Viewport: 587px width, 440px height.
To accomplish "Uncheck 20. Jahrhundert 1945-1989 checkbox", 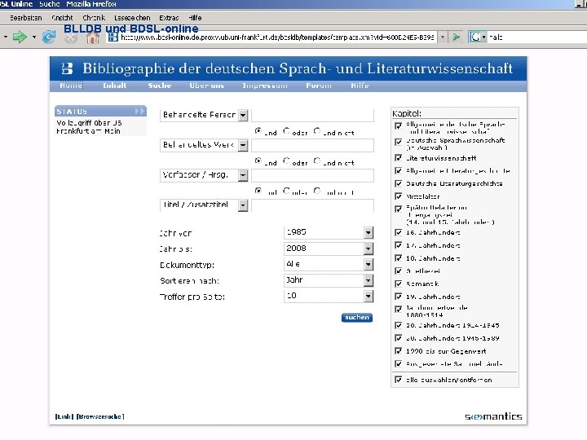I will [399, 338].
